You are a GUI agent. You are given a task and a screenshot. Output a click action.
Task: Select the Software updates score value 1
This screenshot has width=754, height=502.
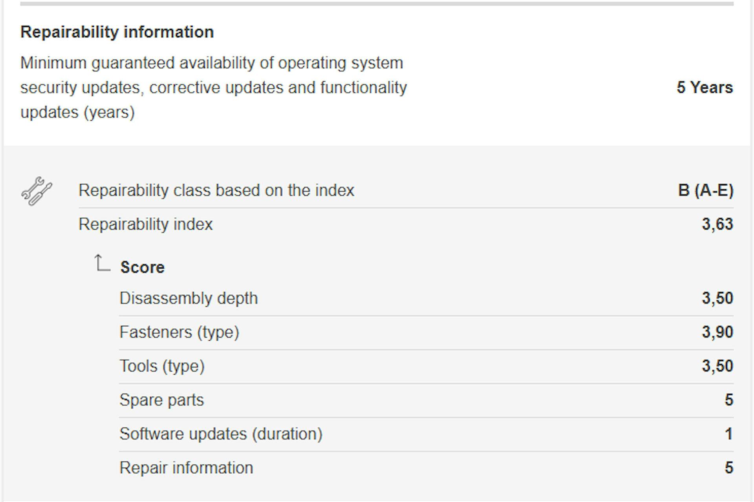point(728,434)
